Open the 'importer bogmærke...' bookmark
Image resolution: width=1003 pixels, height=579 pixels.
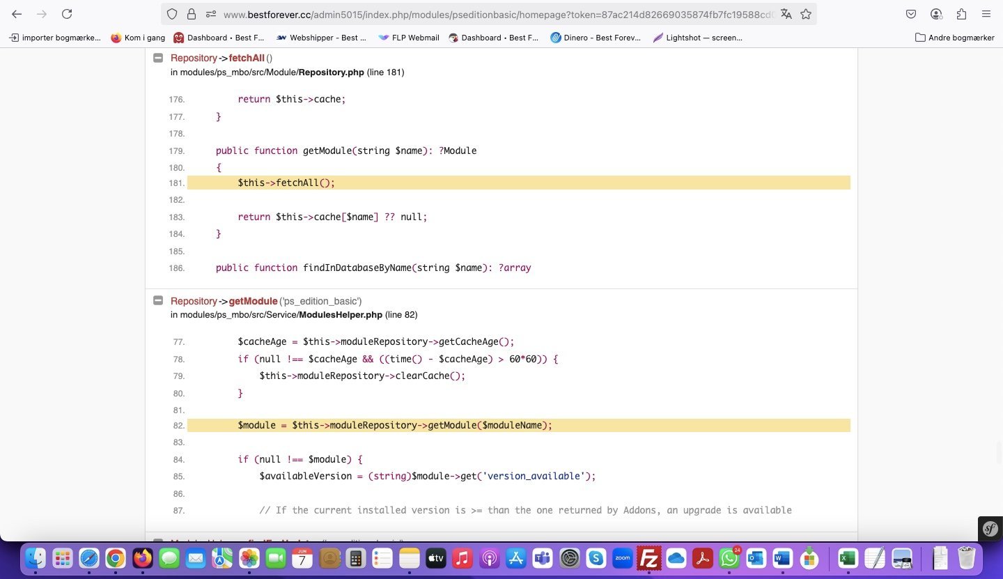pyautogui.click(x=55, y=38)
